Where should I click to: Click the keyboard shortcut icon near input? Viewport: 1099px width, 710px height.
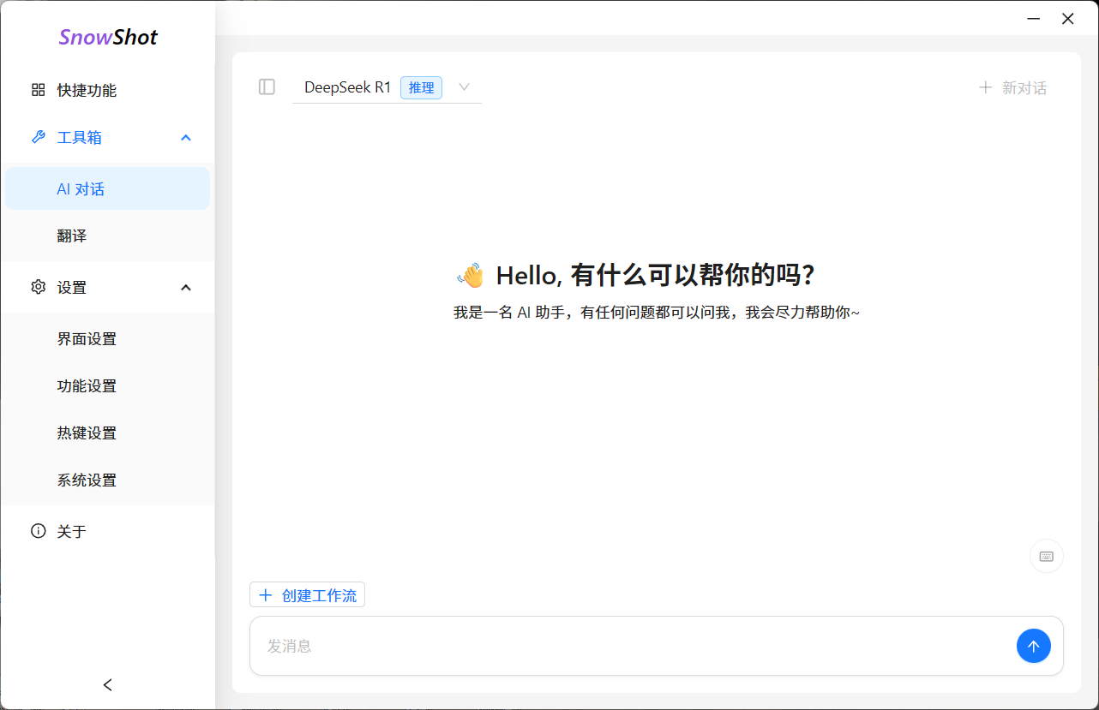click(1046, 556)
